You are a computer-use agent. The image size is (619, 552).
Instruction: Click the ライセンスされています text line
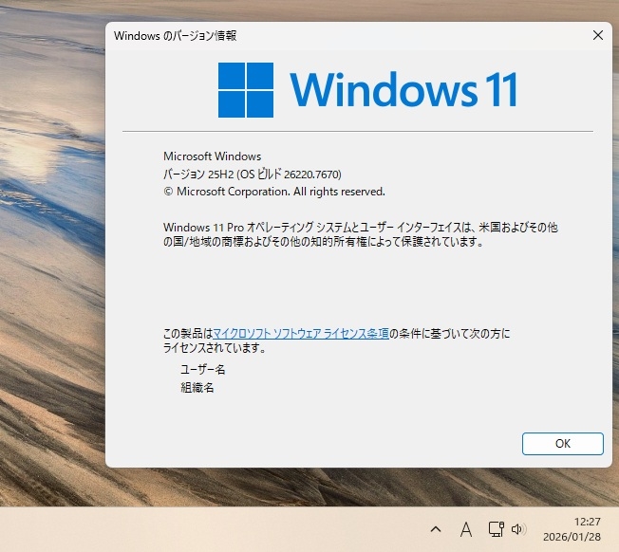(215, 348)
